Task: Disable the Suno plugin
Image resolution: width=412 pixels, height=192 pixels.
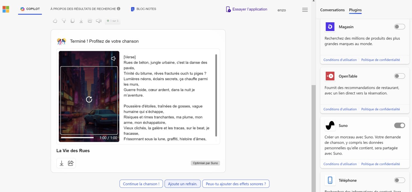Action: coord(399,125)
